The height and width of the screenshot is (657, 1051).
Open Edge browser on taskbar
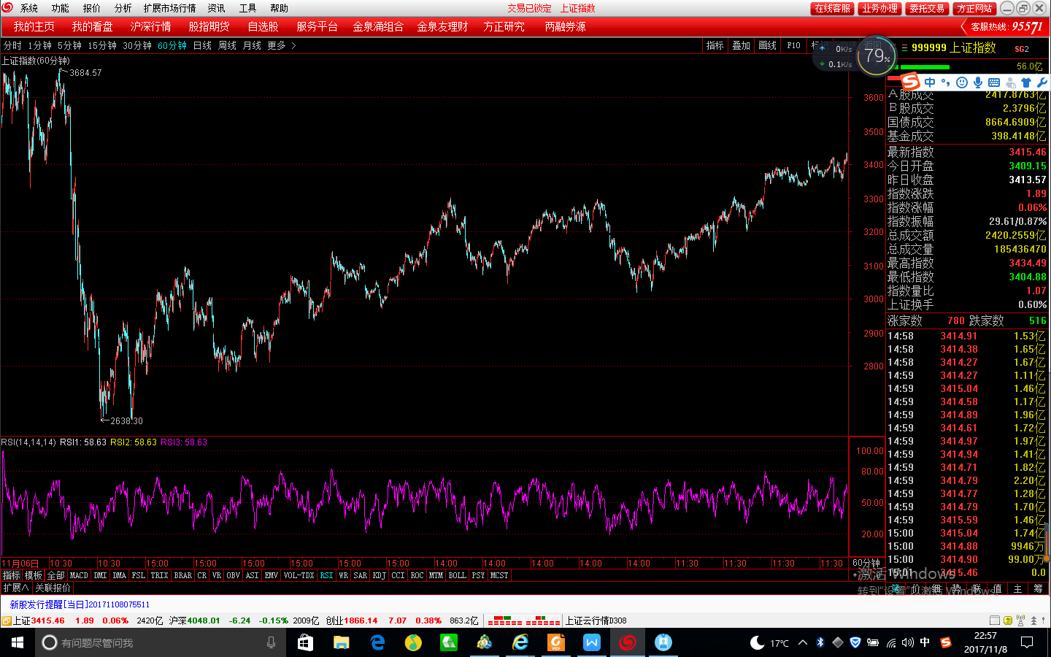click(x=377, y=642)
